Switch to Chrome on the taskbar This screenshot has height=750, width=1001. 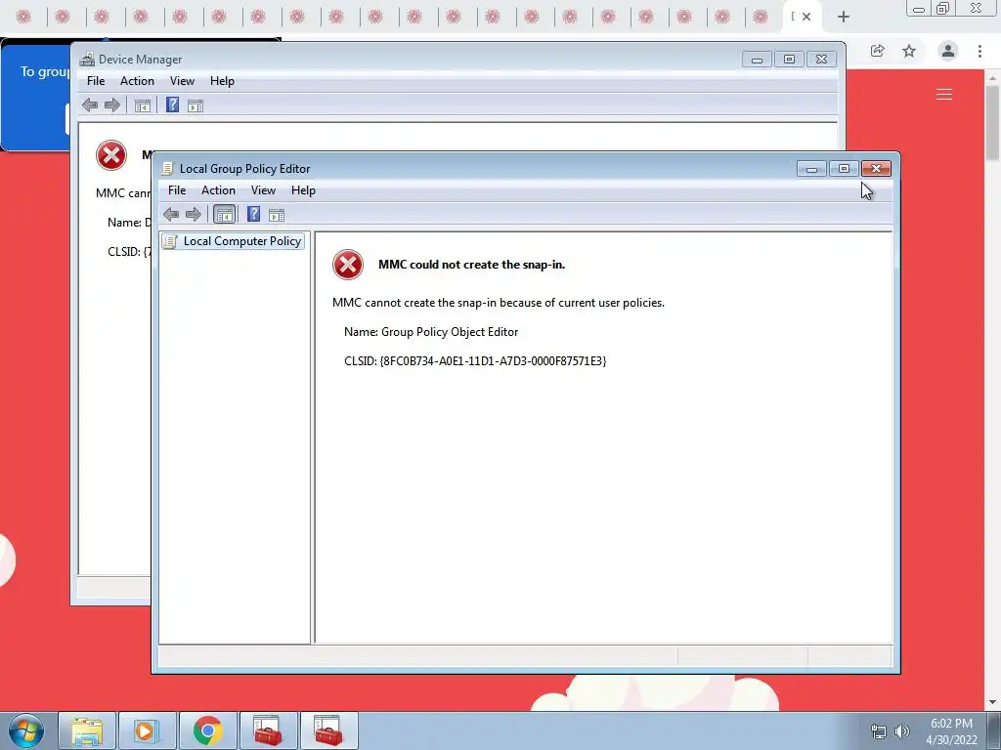click(207, 730)
